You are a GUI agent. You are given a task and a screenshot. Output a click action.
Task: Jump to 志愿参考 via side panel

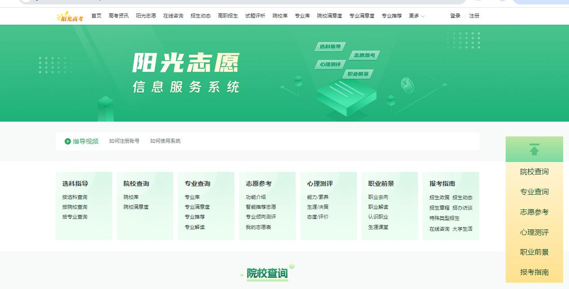point(534,212)
